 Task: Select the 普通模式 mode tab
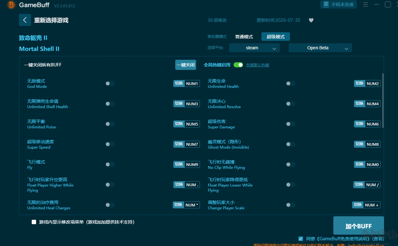point(244,37)
